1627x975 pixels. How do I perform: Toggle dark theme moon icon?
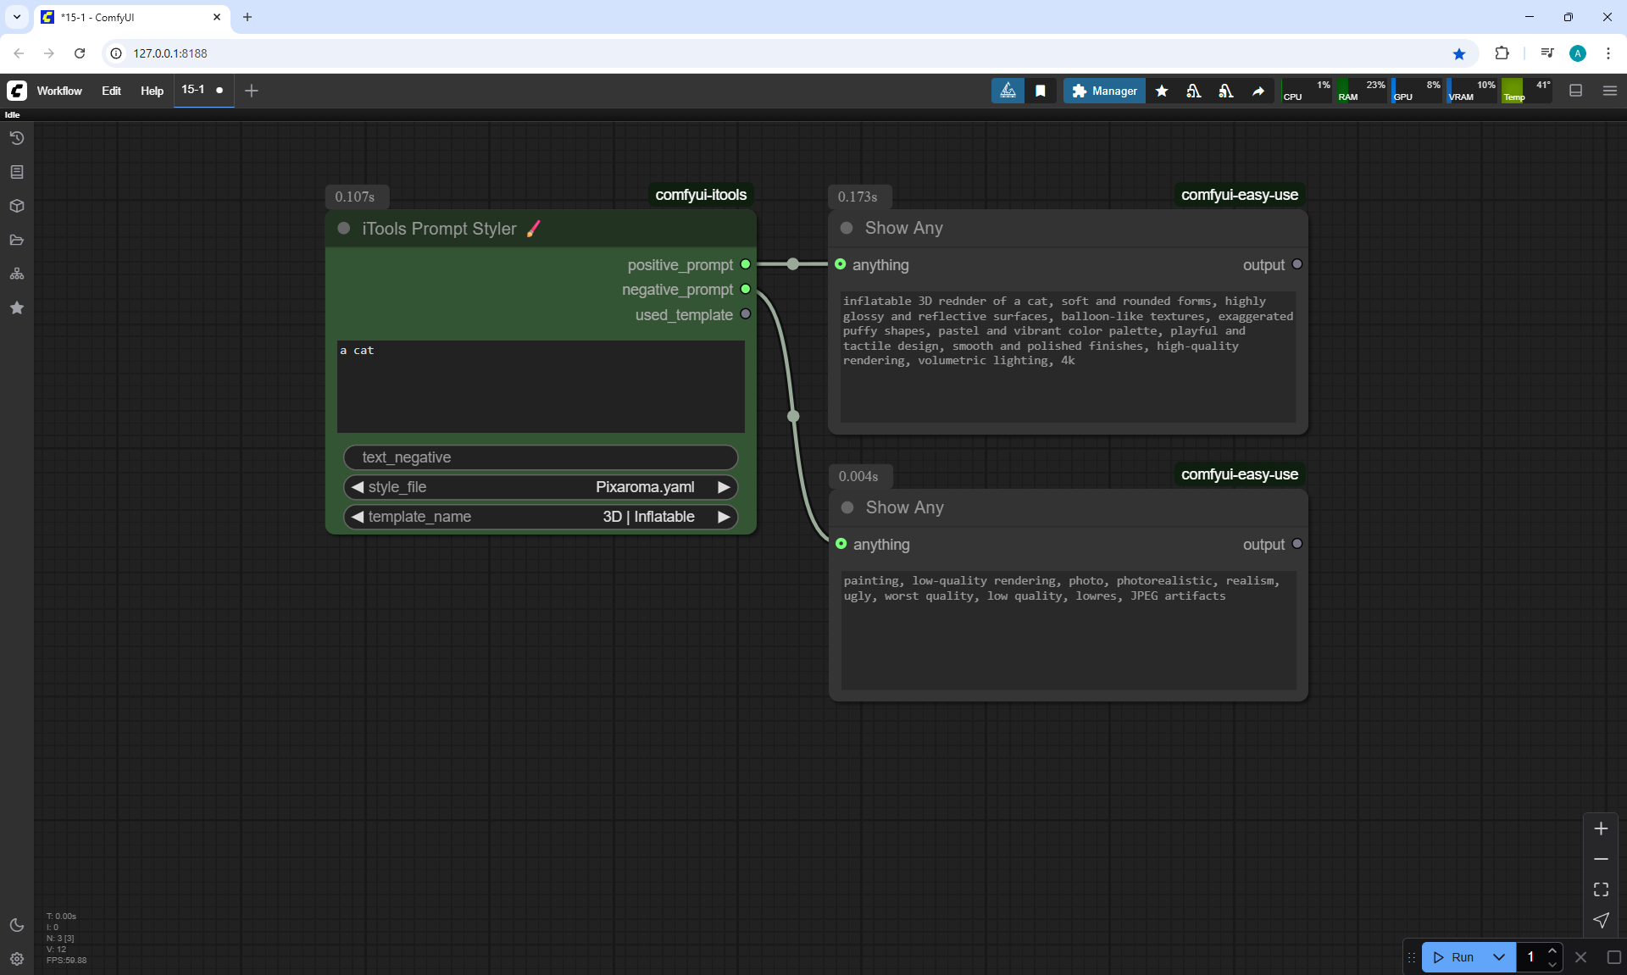point(16,925)
